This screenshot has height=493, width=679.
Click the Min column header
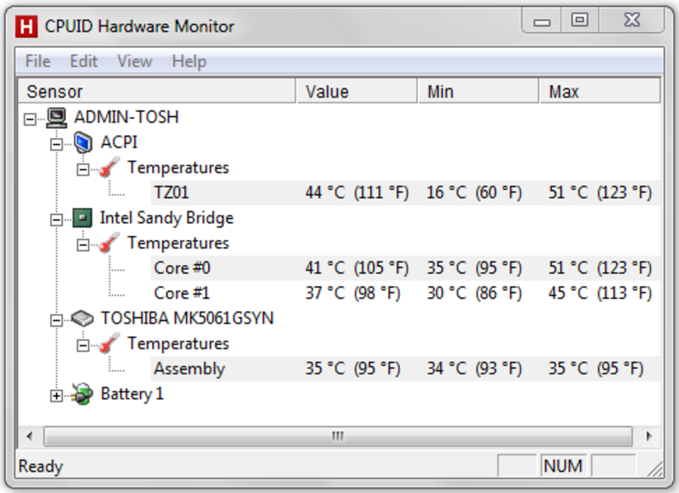point(479,92)
